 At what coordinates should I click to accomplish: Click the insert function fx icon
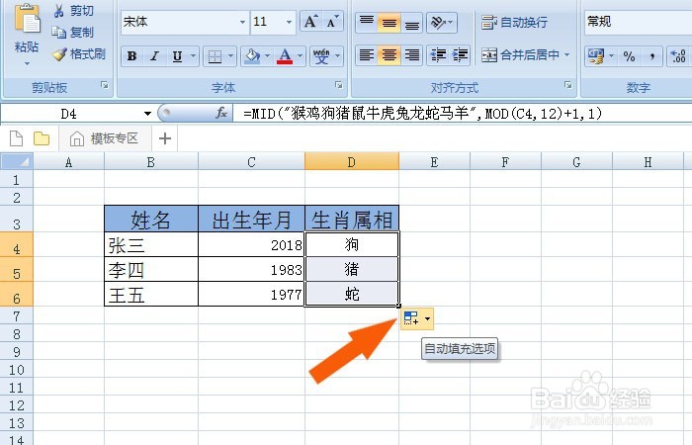point(221,114)
